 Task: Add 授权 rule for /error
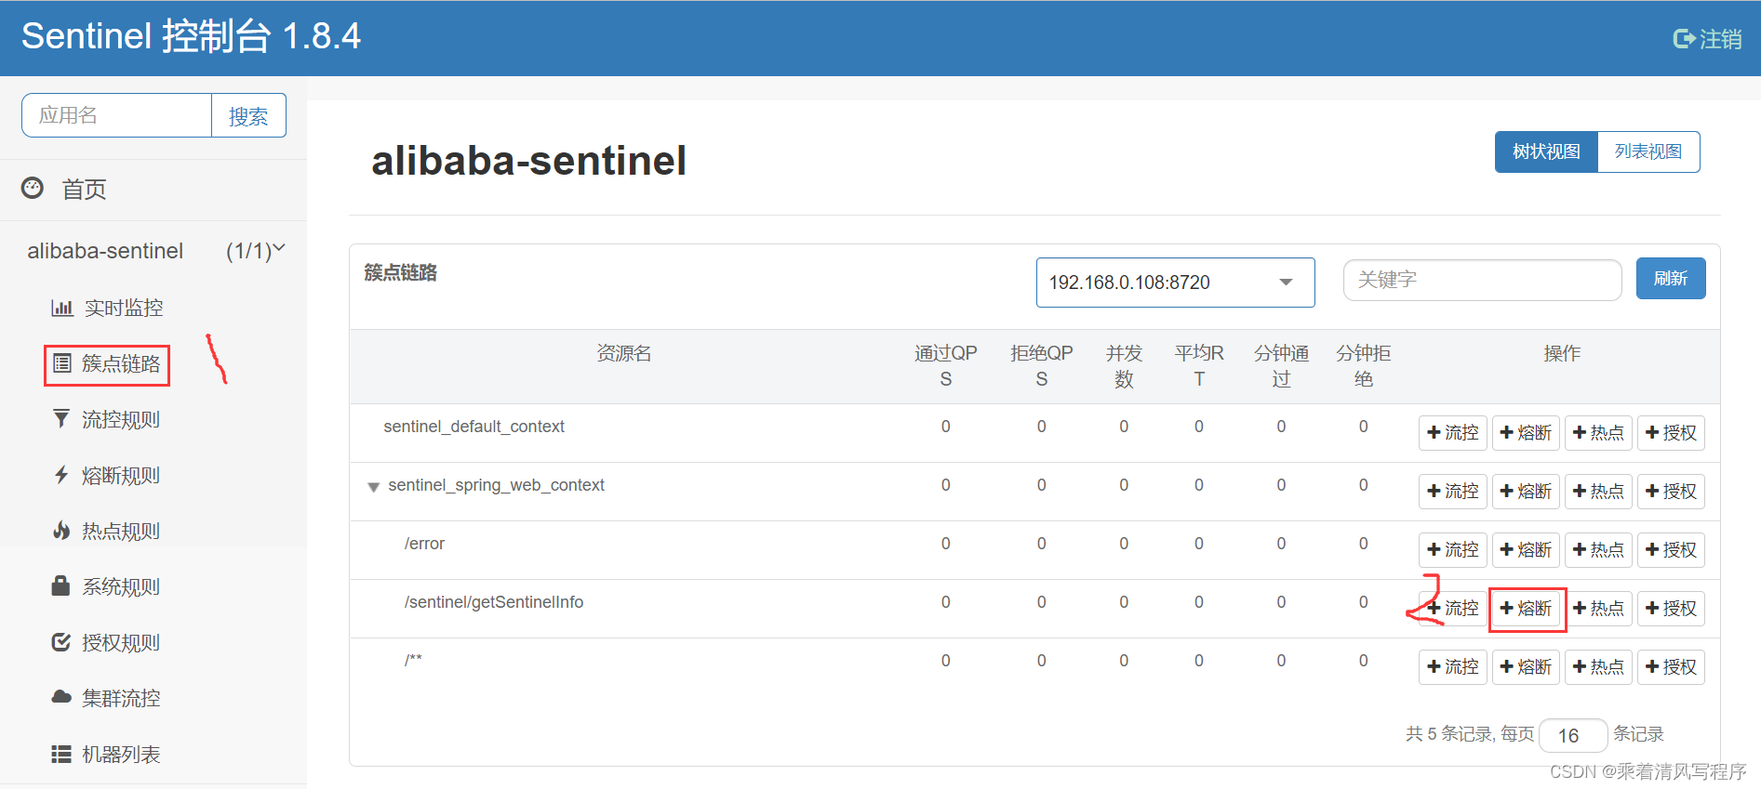tap(1671, 550)
